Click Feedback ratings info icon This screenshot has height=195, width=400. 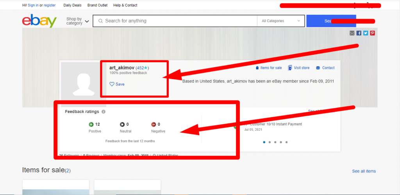tap(104, 112)
